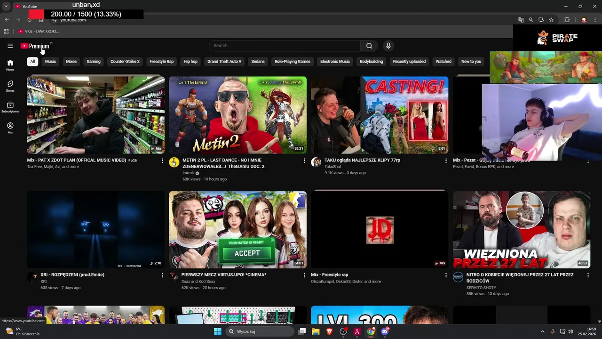The height and width of the screenshot is (339, 602).
Task: Open Brave browser from the taskbar
Action: click(x=330, y=331)
